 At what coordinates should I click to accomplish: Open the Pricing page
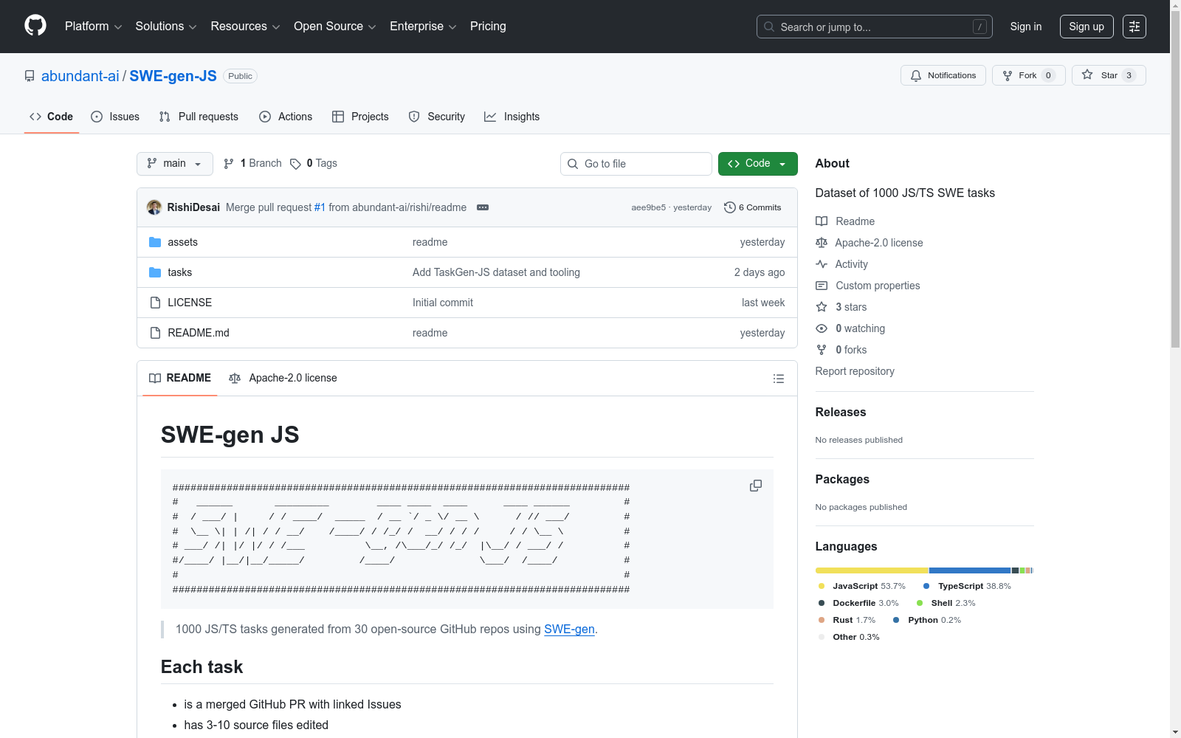pos(488,27)
